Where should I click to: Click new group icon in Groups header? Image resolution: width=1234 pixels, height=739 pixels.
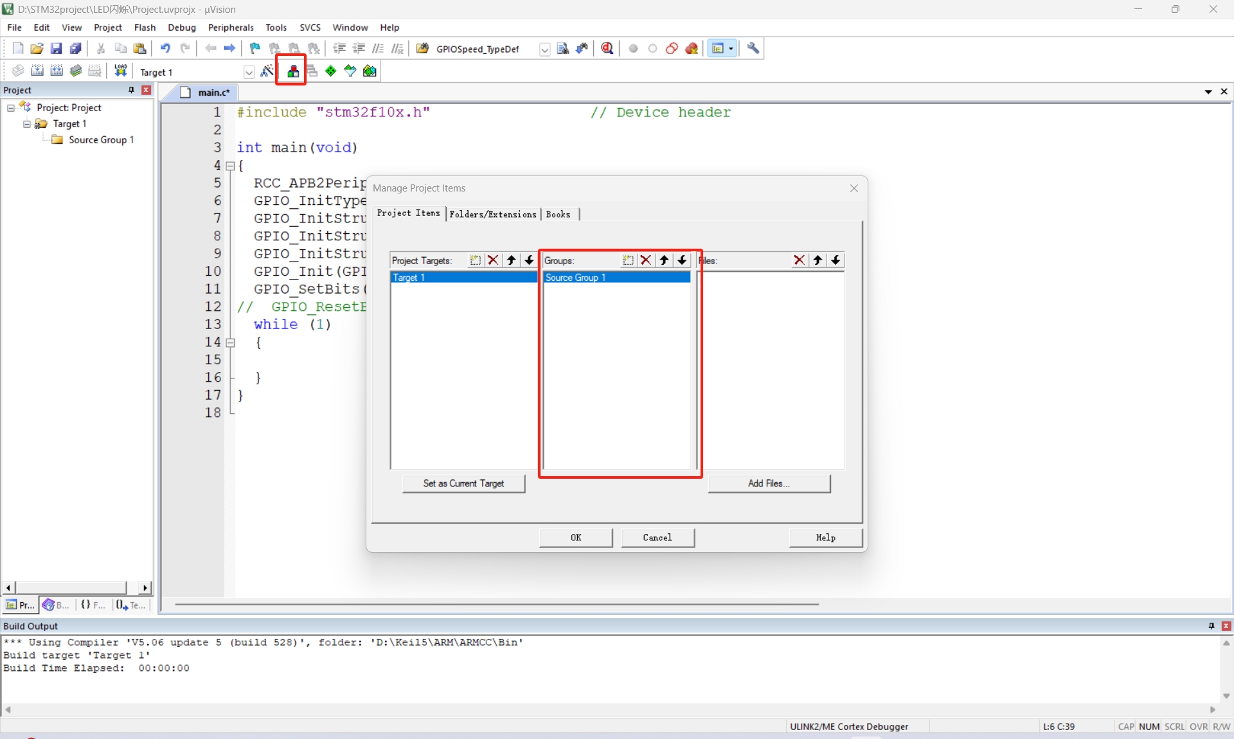628,260
